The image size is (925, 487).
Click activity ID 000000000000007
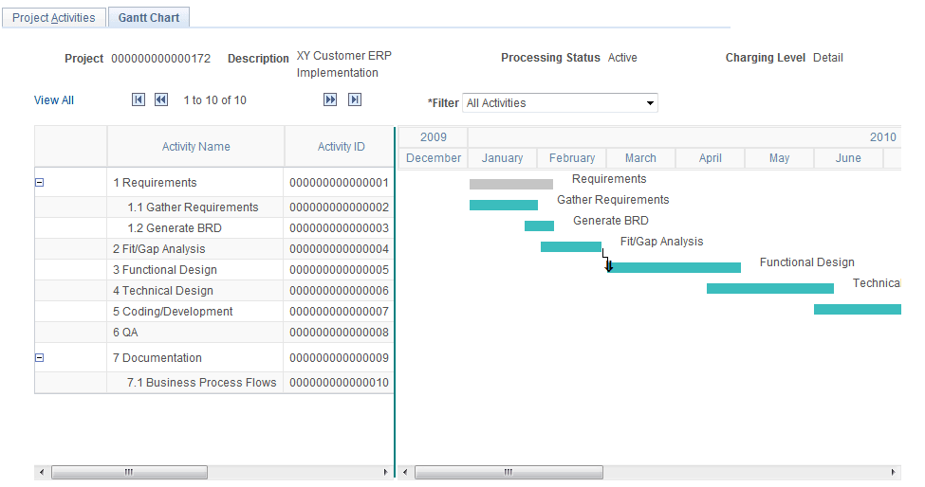(x=340, y=312)
